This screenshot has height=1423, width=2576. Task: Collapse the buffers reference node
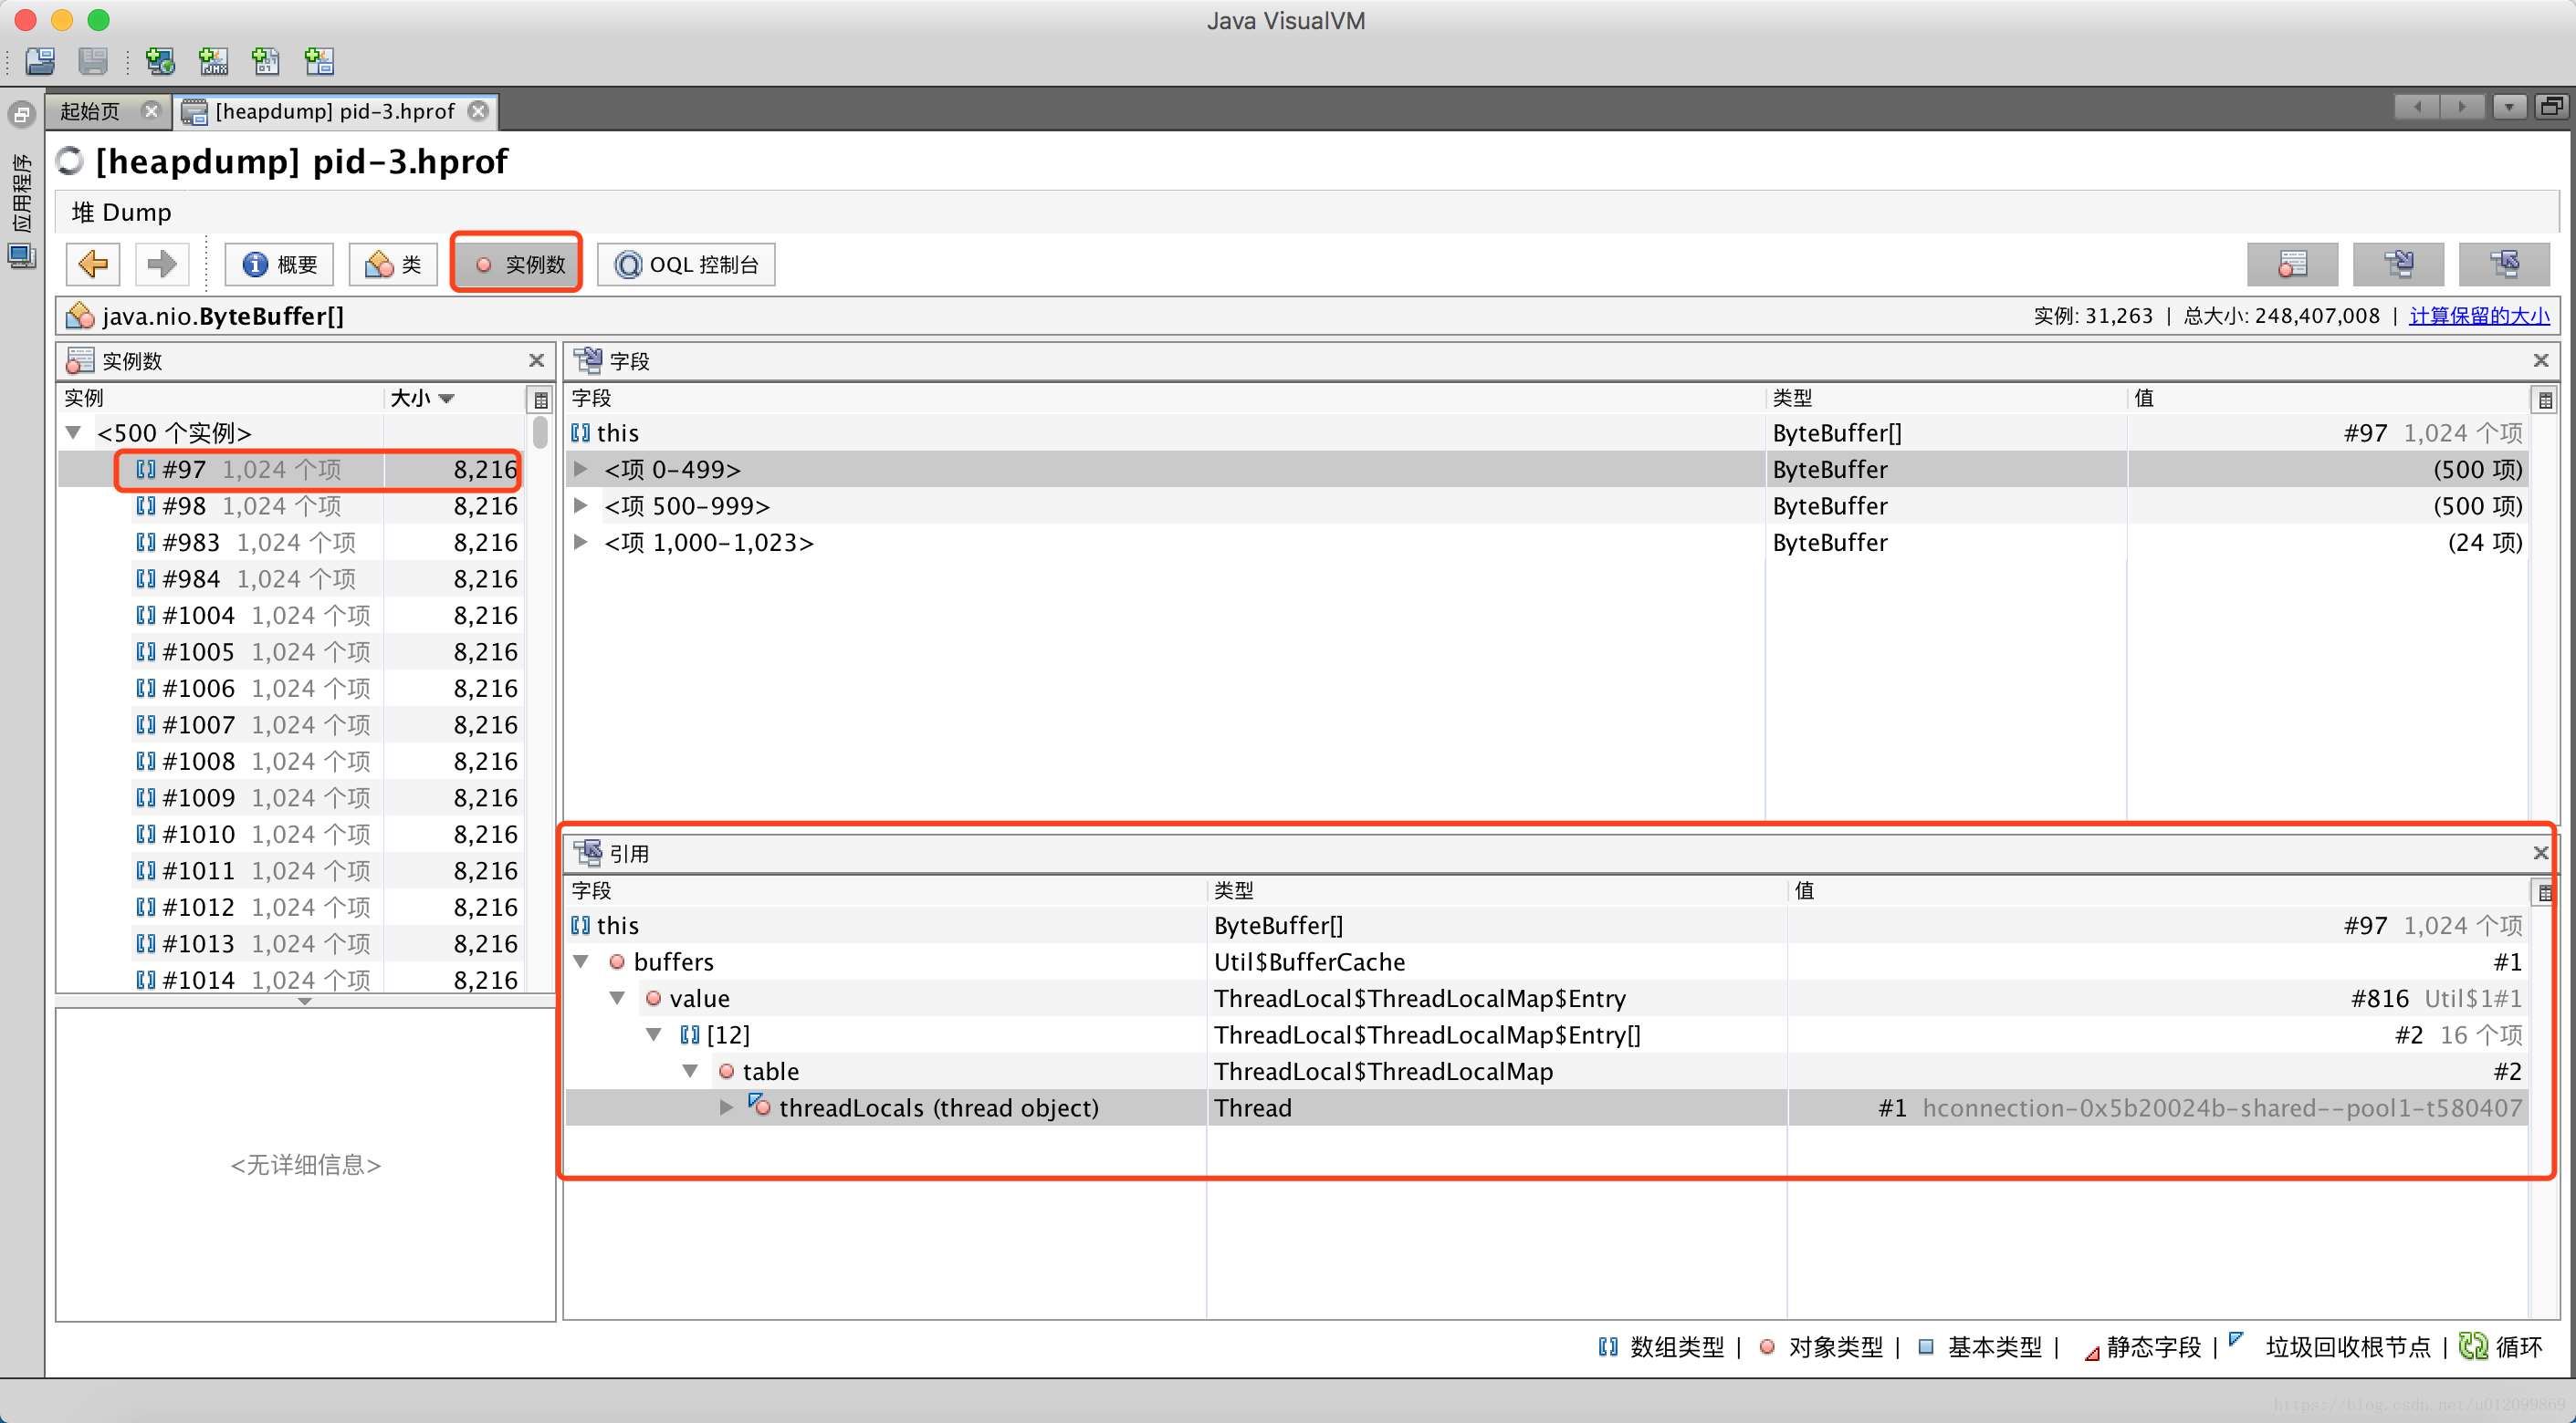pyautogui.click(x=580, y=961)
